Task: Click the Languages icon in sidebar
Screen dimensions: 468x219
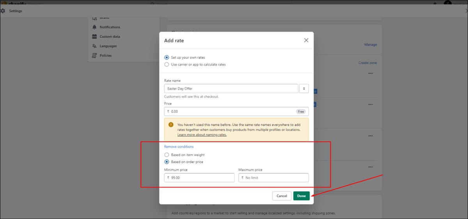Action: click(94, 46)
